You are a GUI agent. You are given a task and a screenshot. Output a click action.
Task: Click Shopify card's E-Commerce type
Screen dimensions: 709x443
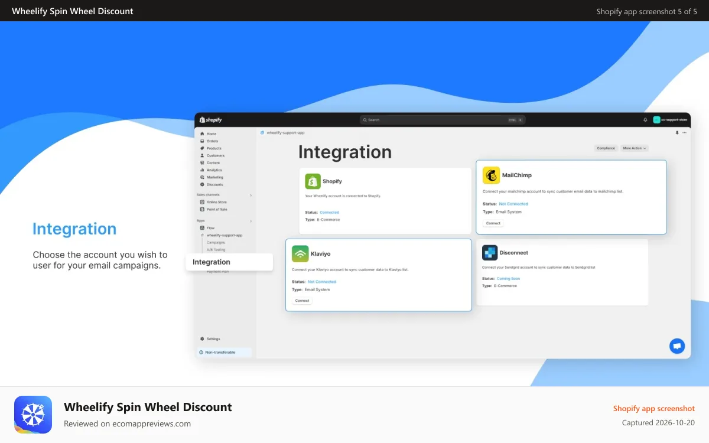point(330,220)
